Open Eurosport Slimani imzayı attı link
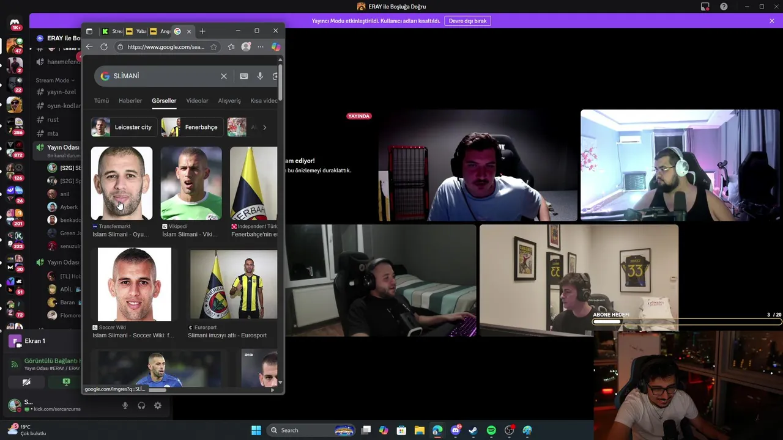 [227, 335]
